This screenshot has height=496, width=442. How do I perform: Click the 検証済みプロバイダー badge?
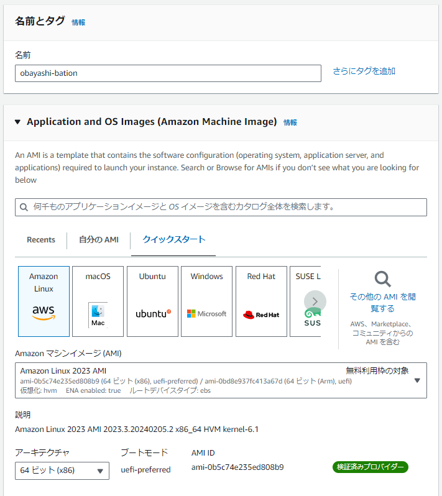pyautogui.click(x=370, y=467)
